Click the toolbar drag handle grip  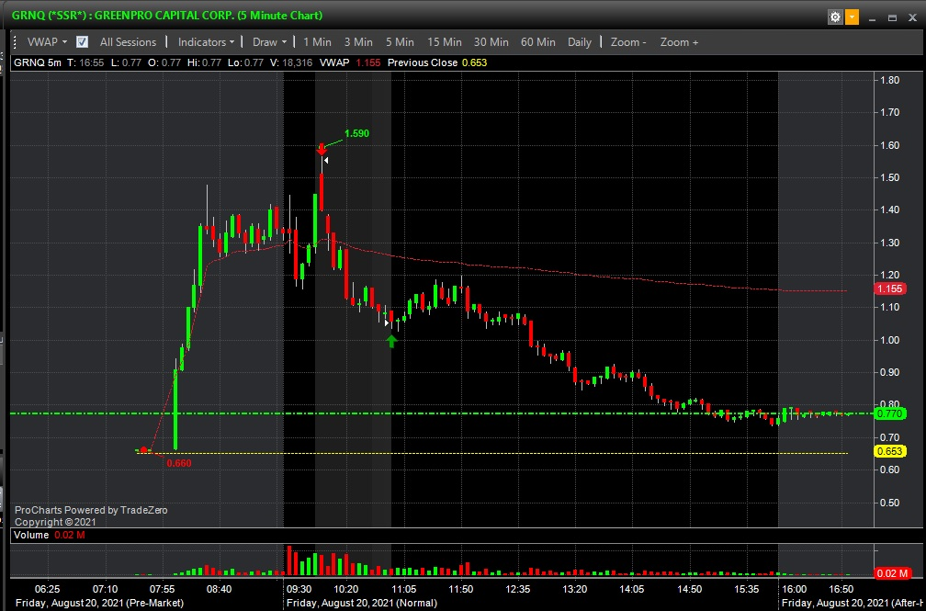[15, 42]
